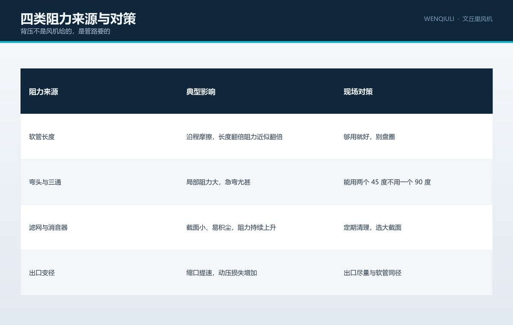Click the 出口变径 cell
513x325 pixels.
(99, 273)
